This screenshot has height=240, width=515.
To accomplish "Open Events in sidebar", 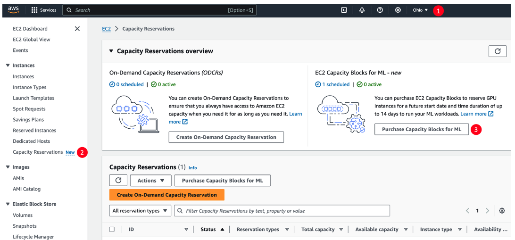I will point(20,50).
